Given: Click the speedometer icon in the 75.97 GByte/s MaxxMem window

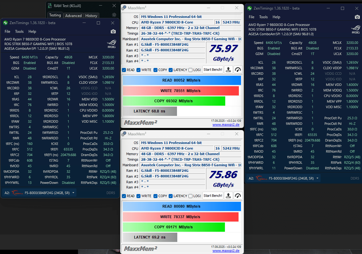Looking at the screenshot, I should click(238, 70).
